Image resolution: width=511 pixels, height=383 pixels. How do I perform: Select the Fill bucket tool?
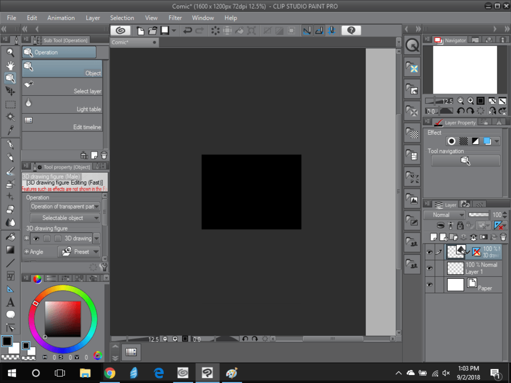[x=11, y=237]
